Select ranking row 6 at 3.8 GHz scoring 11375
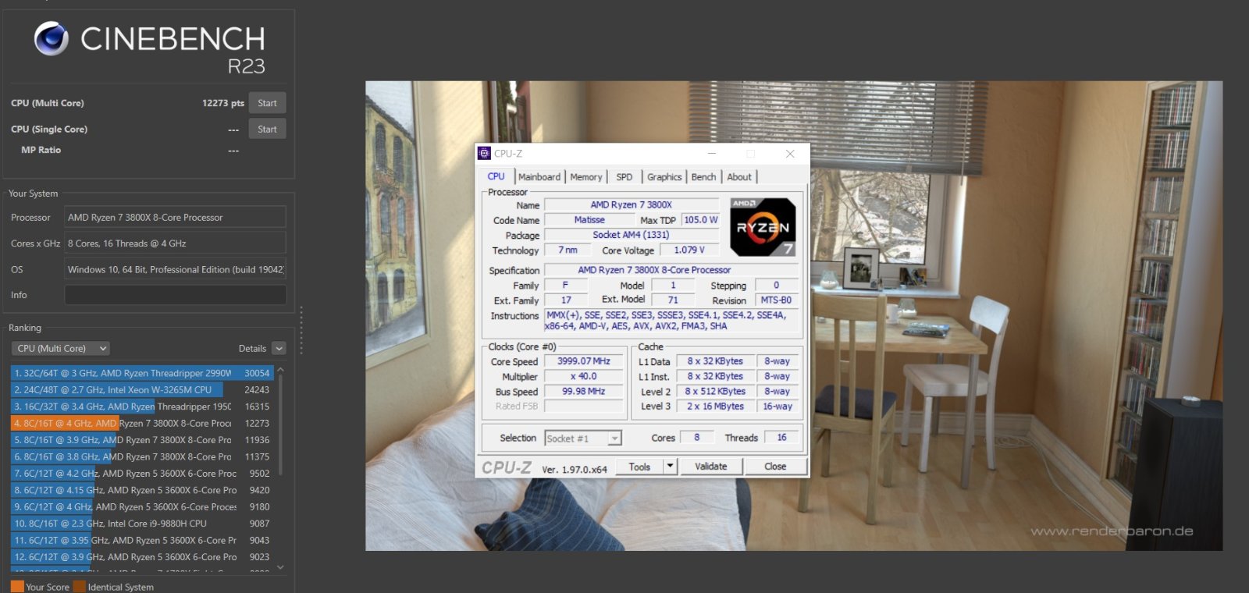Viewport: 1249px width, 593px height. tap(142, 456)
